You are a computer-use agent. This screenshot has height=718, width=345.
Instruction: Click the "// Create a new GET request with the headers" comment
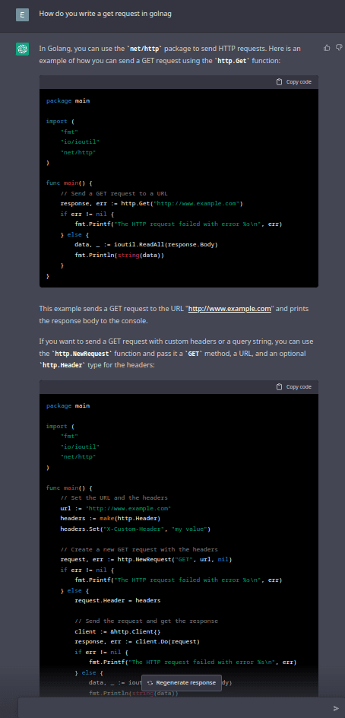tap(139, 549)
